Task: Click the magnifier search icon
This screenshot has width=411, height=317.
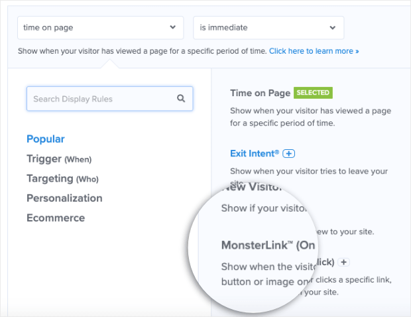Action: pyautogui.click(x=181, y=99)
